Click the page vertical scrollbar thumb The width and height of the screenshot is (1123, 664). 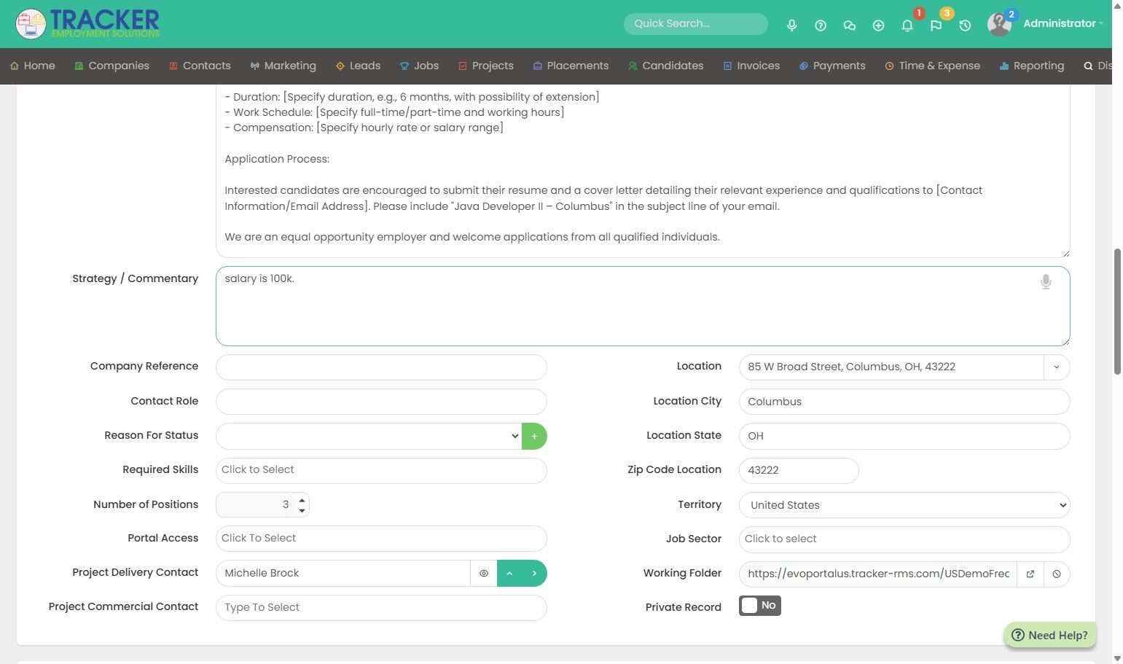click(x=1117, y=311)
